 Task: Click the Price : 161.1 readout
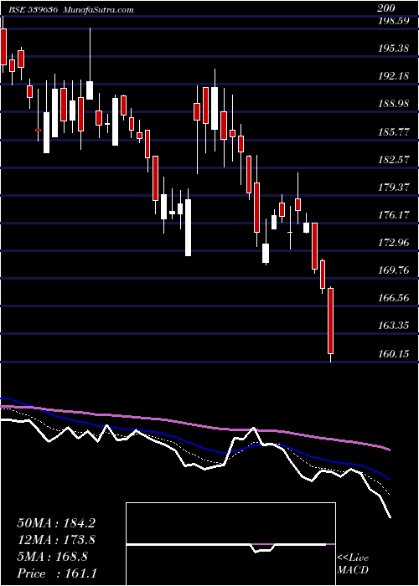click(x=57, y=573)
